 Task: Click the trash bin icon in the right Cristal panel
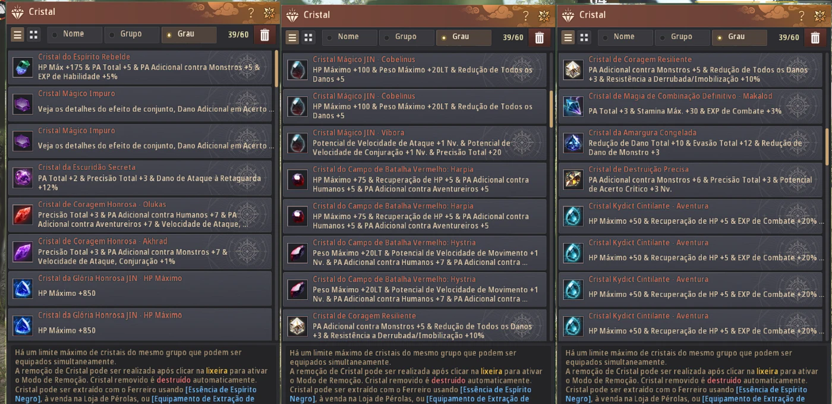click(x=815, y=37)
